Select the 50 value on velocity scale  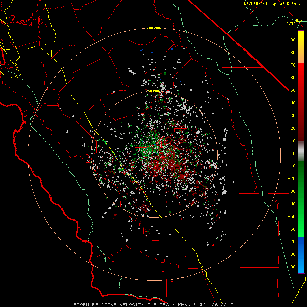coord(293,90)
